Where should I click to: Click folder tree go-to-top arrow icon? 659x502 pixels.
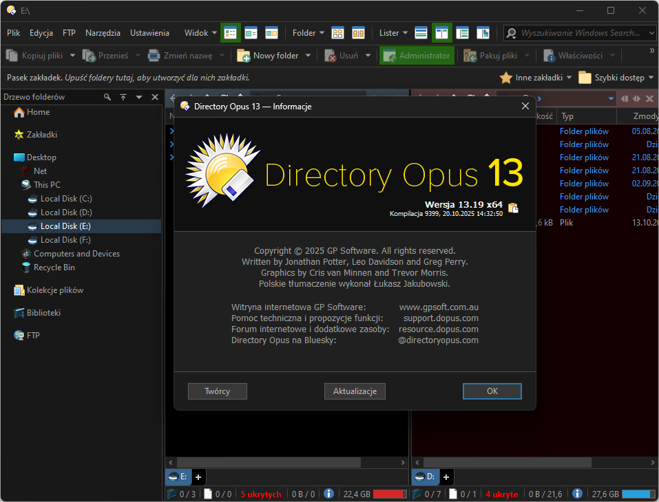(x=123, y=97)
